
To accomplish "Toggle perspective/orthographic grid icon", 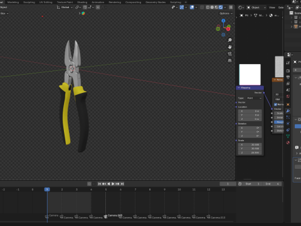I will [230, 60].
